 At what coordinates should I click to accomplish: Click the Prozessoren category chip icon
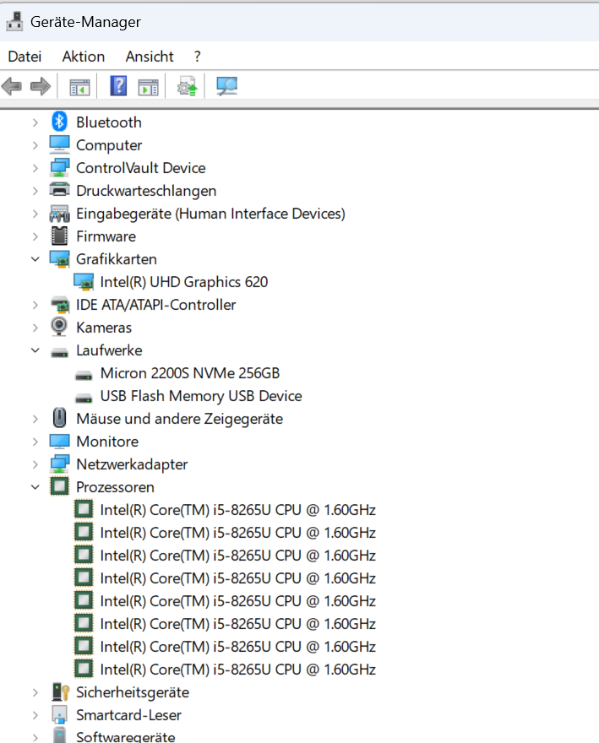coord(59,486)
